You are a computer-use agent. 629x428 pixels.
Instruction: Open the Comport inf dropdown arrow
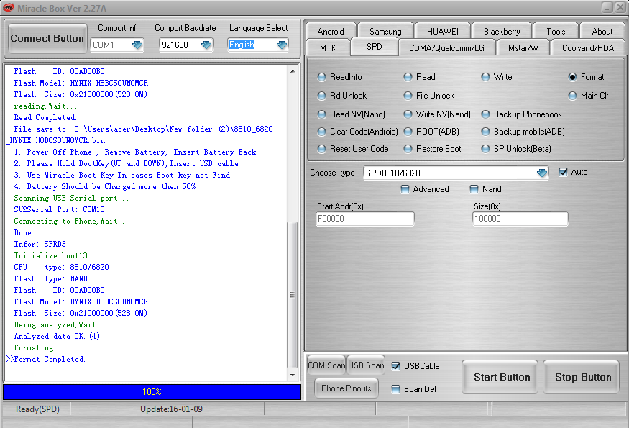tap(137, 45)
